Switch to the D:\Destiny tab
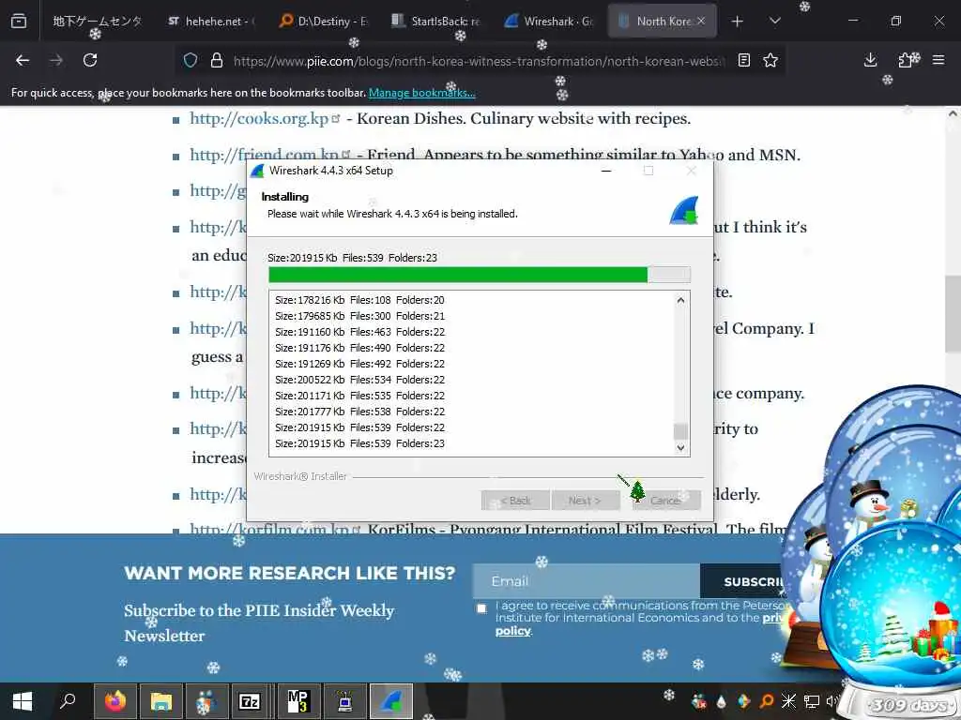 (x=324, y=21)
